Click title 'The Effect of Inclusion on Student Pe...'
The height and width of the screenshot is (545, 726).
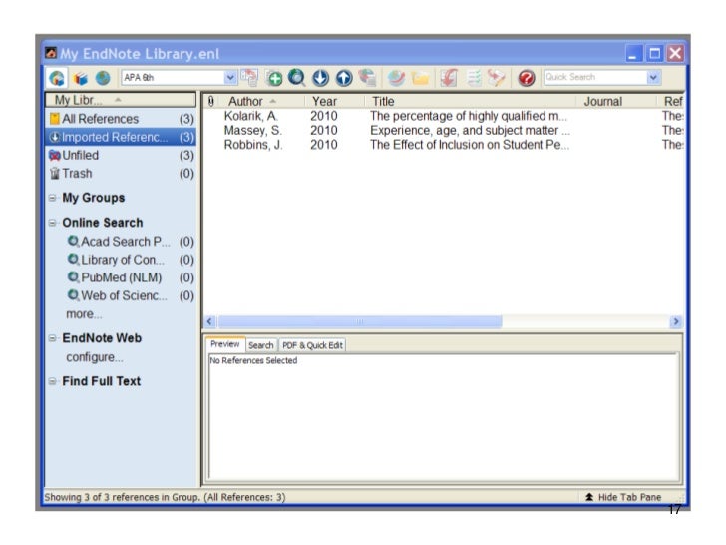pyautogui.click(x=470, y=145)
